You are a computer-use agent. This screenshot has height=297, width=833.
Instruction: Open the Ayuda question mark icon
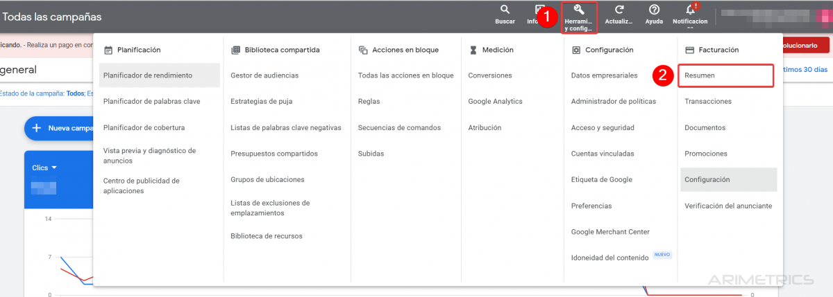[654, 10]
